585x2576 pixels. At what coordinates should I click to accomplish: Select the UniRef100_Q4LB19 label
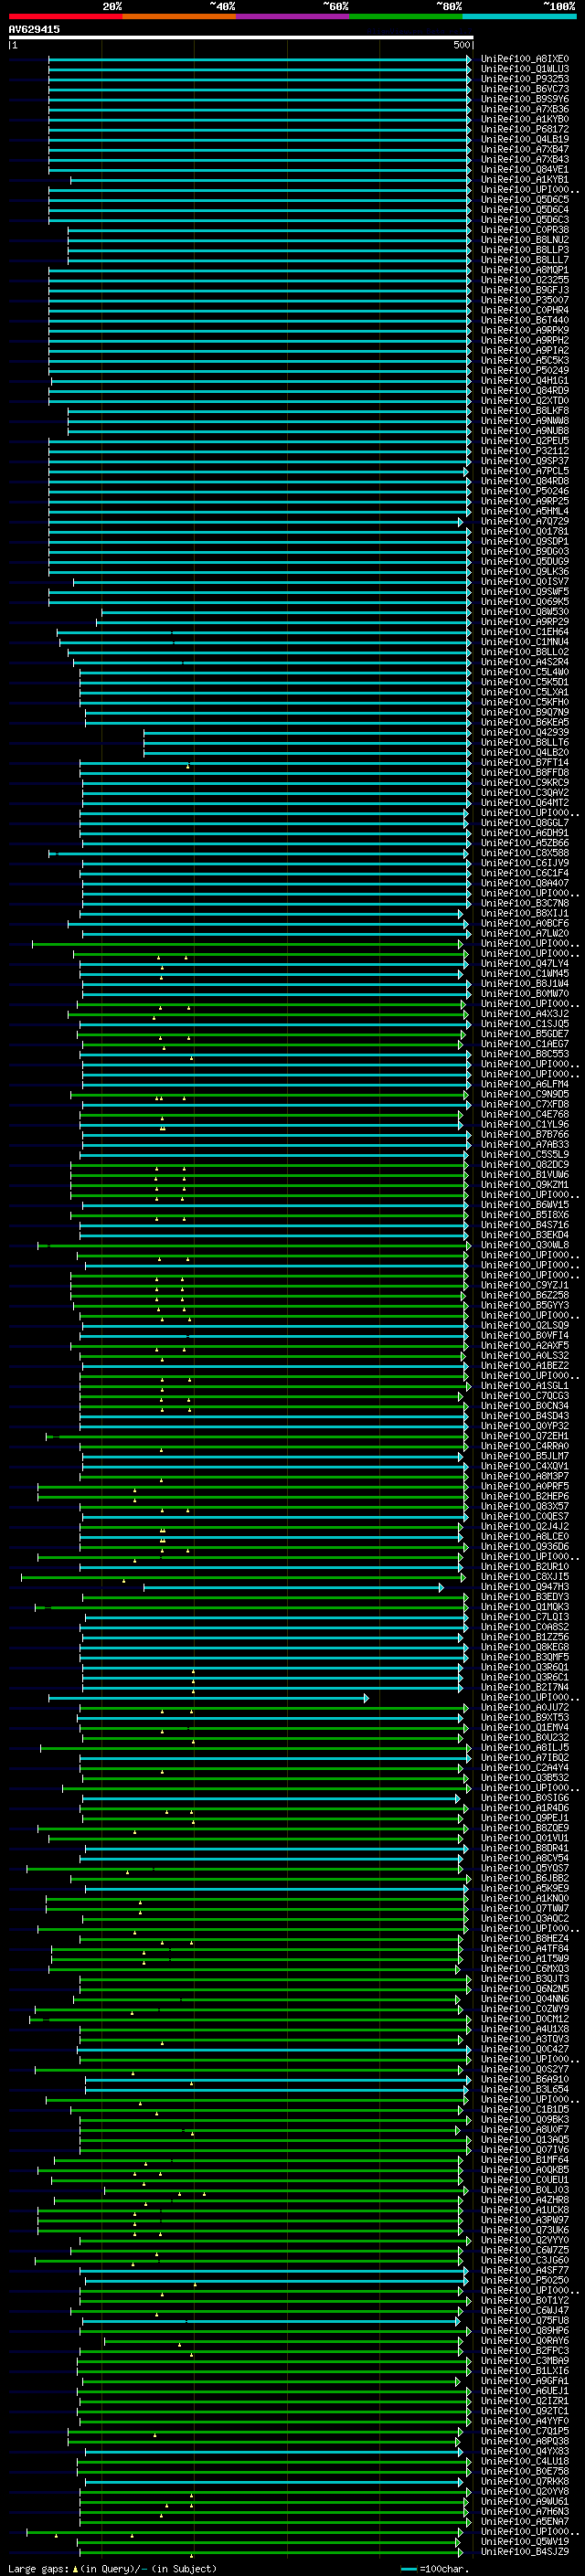click(x=525, y=139)
